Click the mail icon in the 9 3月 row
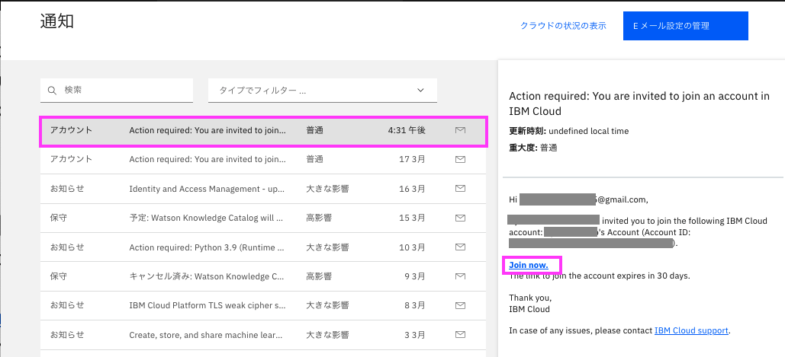The height and width of the screenshot is (357, 785). click(x=460, y=276)
